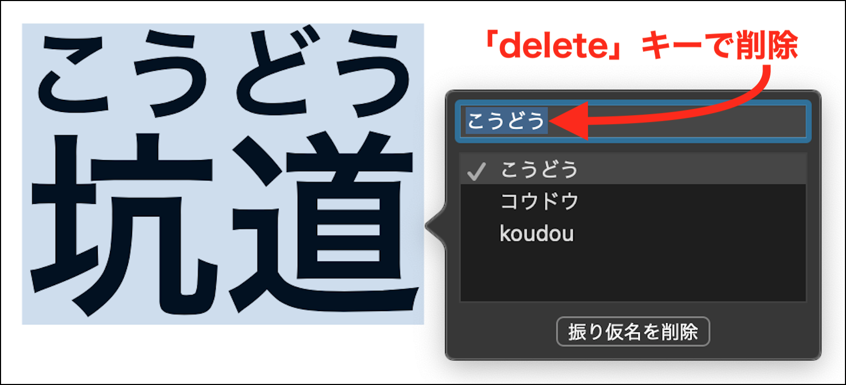Image resolution: width=846 pixels, height=385 pixels.
Task: Click the kanji 道 character
Action: pyautogui.click(x=323, y=222)
